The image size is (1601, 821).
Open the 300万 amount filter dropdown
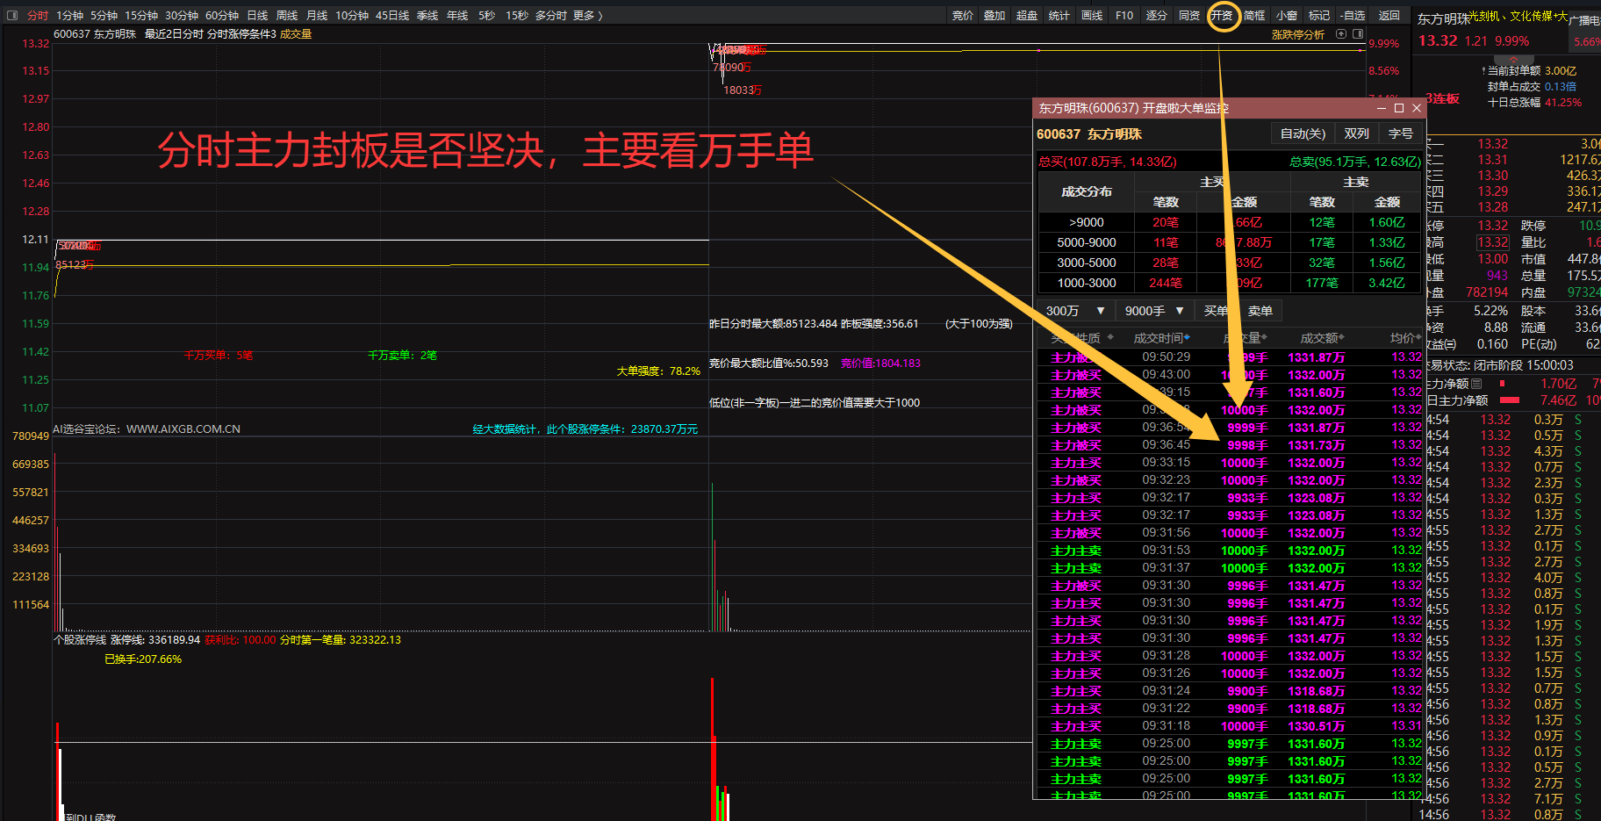(1075, 311)
